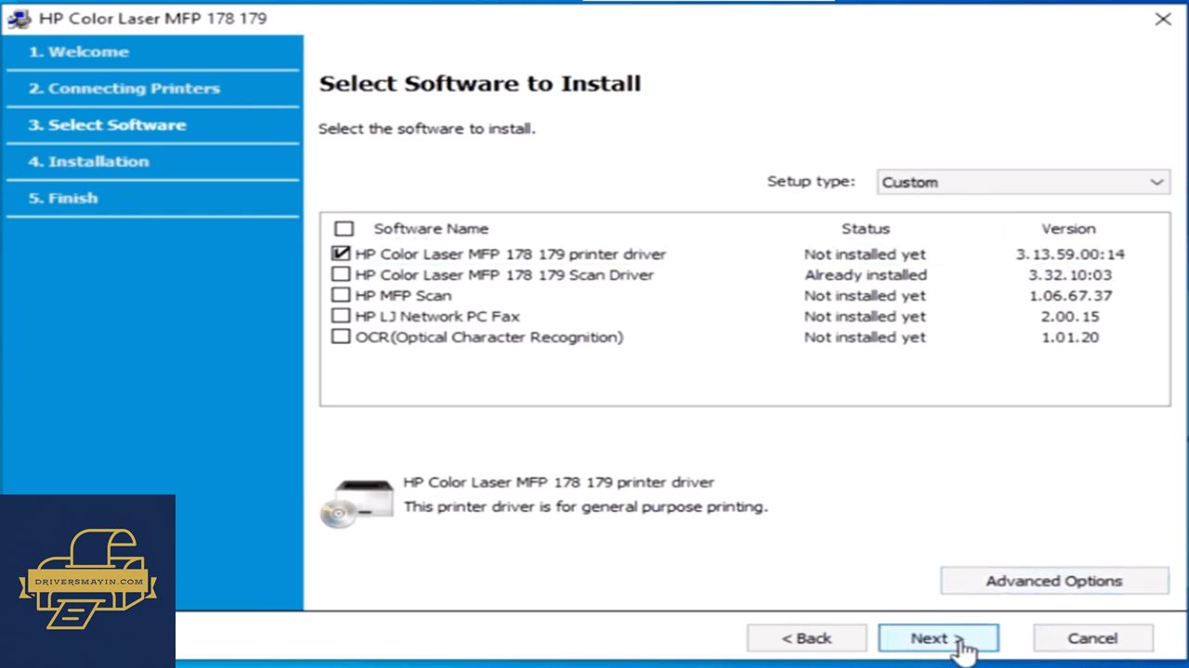Uncheck the printer driver checkbox

(x=341, y=253)
